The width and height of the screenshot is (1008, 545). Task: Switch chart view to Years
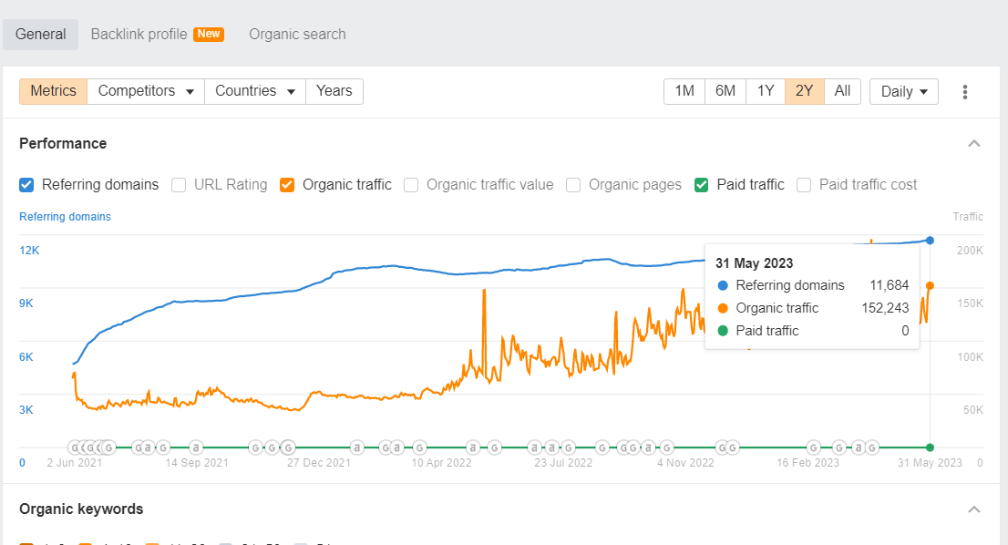(x=334, y=91)
